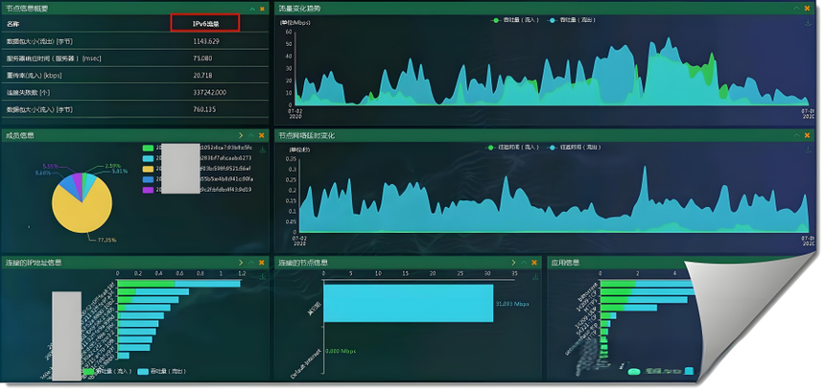Screen dimensions: 825x392
Task: Toggle 吞吐量（流入）legend in 流量变化趋势
Action: (515, 20)
